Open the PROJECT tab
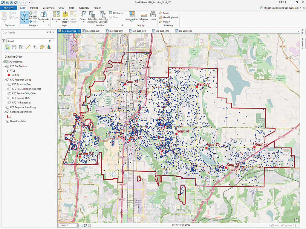The width and height of the screenshot is (306, 229). 9,8
